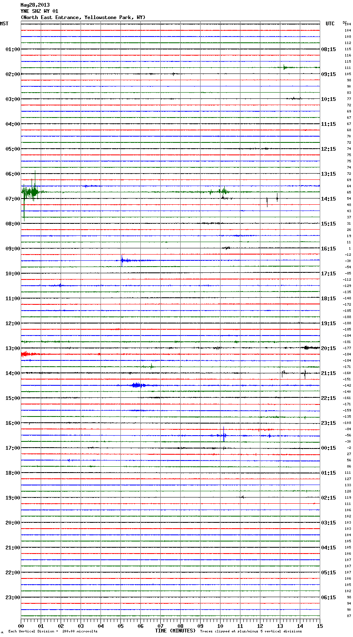This screenshot has height=637, width=353.
Task: Click the 23:15 UTC time label
Action: tap(328, 423)
